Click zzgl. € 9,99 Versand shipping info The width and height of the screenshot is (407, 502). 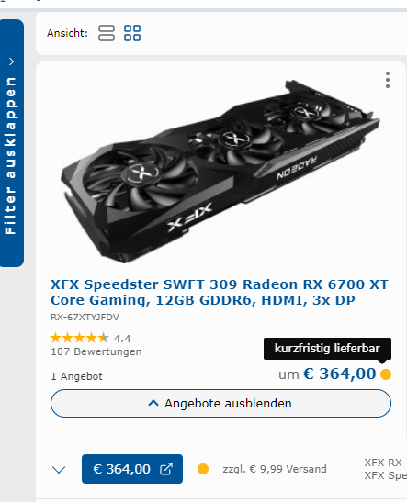click(275, 469)
